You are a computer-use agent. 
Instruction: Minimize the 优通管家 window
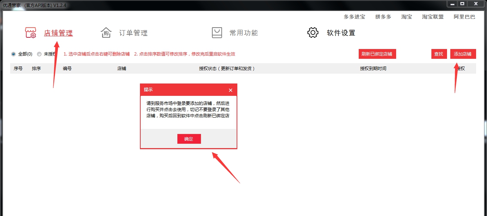point(452,4)
